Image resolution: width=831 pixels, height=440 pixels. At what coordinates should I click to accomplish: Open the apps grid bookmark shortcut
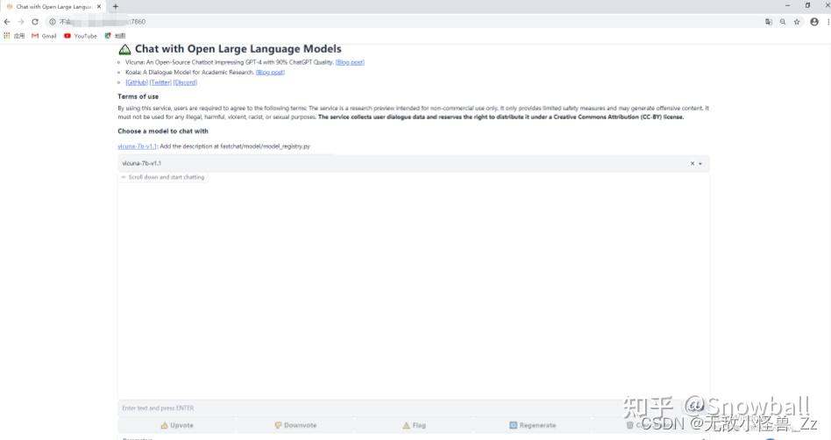14,36
